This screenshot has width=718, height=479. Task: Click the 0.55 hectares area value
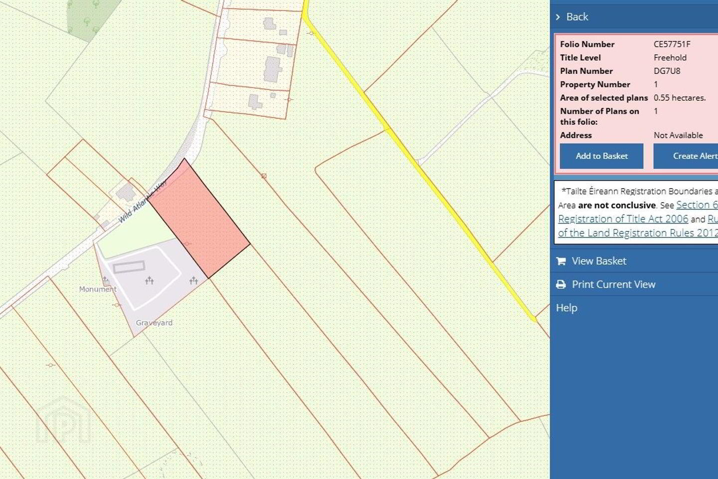680,98
